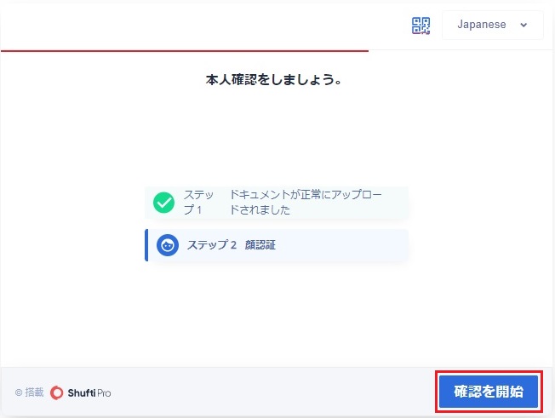Viewport: 555px width, 418px height.
Task: Click the red progress bar at top
Action: pos(185,51)
